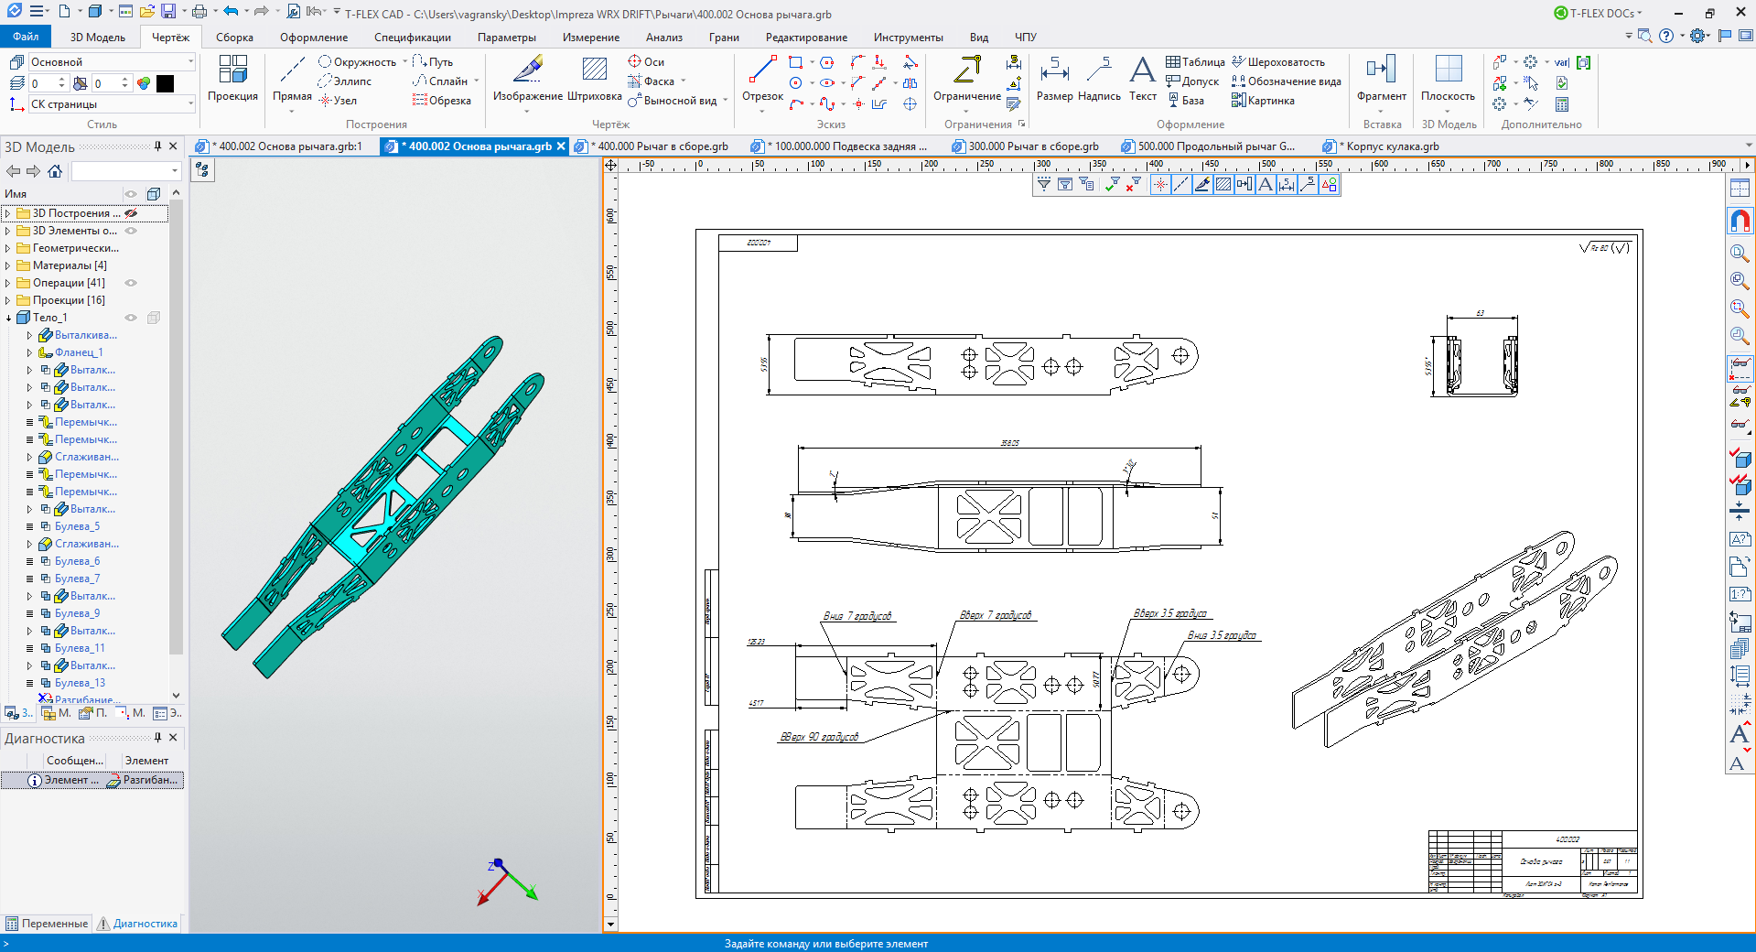Screen dimensions: 1756x952
Task: Switch to the Переменные bottom tab
Action: point(48,923)
